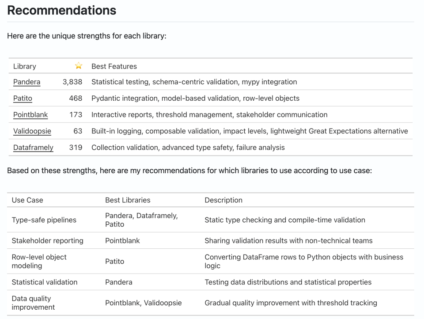Click the Best Libraries column header

[128, 200]
